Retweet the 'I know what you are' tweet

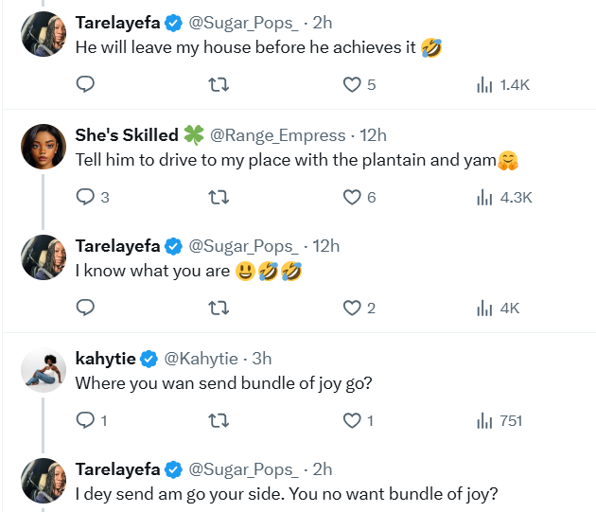(218, 308)
